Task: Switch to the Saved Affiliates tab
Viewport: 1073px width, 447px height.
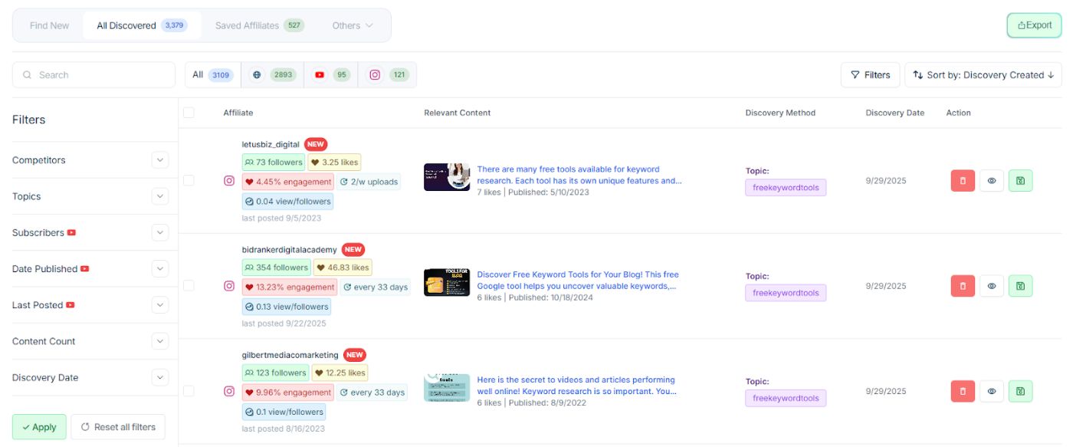Action: coord(259,25)
